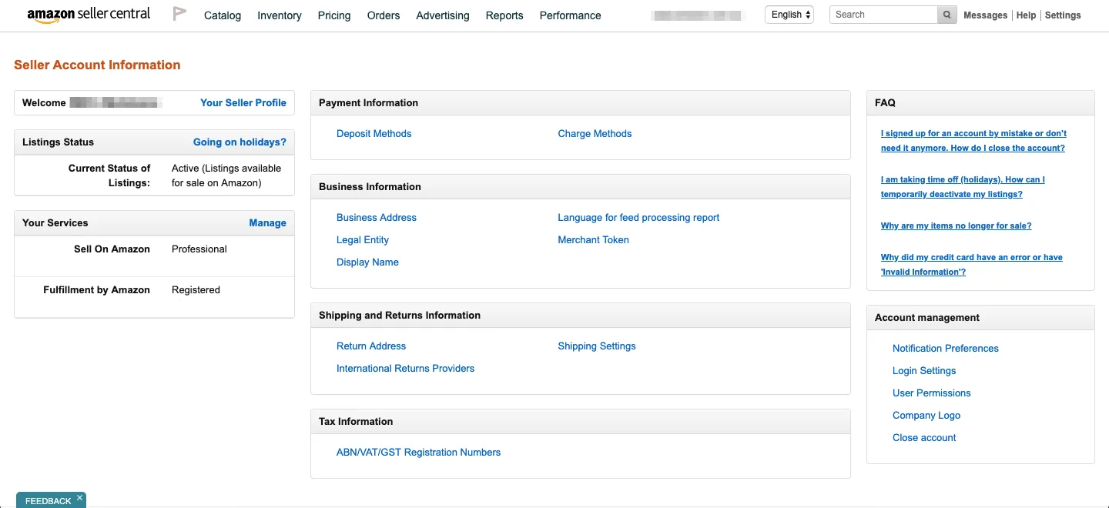Click the Payment Information section header

(581, 103)
